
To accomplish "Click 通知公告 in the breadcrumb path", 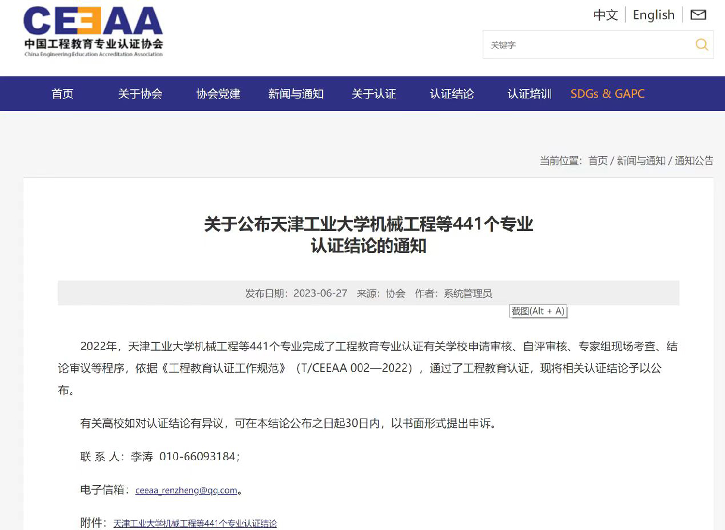I will [x=694, y=161].
